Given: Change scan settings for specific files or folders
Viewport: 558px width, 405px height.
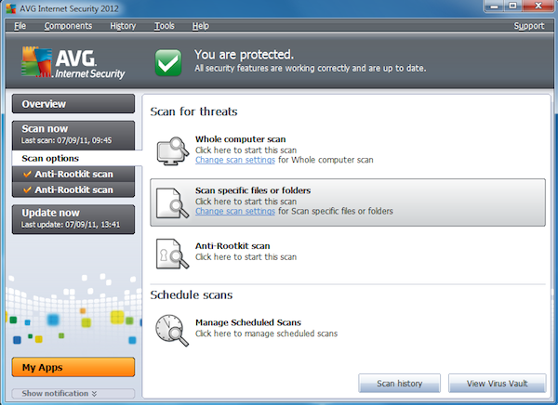Looking at the screenshot, I should click(x=235, y=211).
